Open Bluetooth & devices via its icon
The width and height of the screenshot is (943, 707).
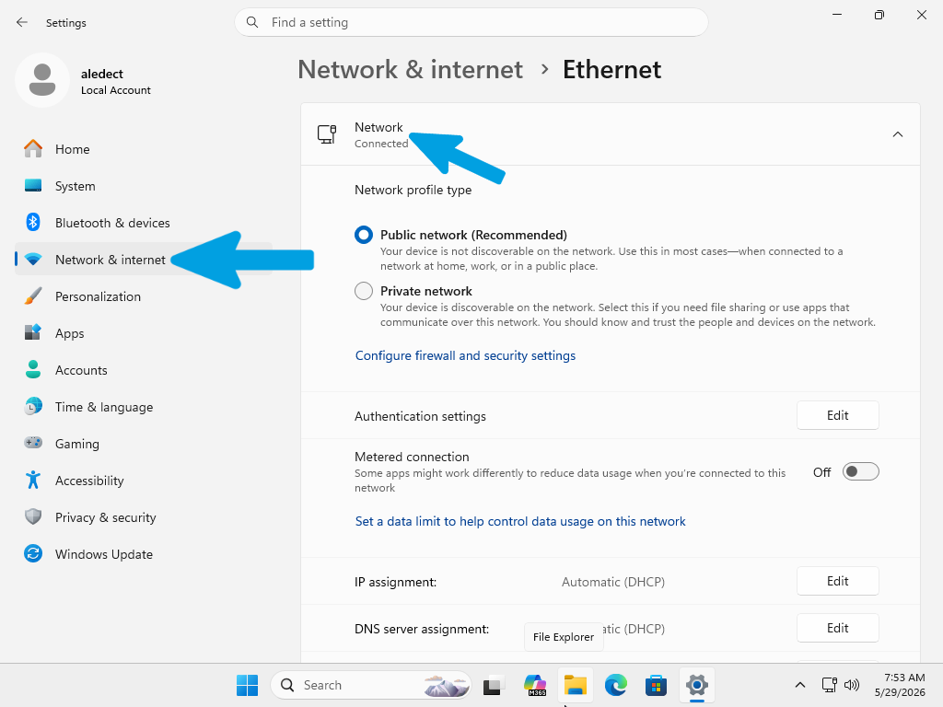point(33,223)
